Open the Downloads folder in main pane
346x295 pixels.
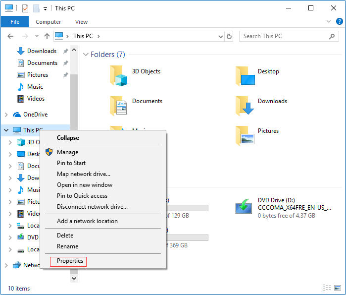tap(262, 106)
